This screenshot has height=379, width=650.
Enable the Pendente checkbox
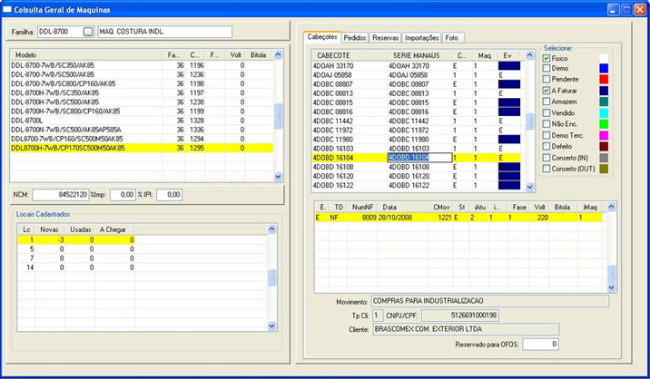[x=547, y=79]
